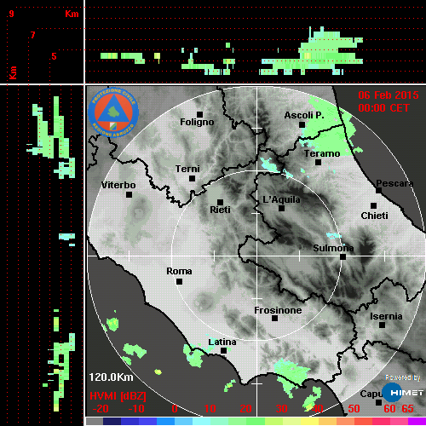Click the Chieti label text
426x426 pixels.
pyautogui.click(x=374, y=216)
